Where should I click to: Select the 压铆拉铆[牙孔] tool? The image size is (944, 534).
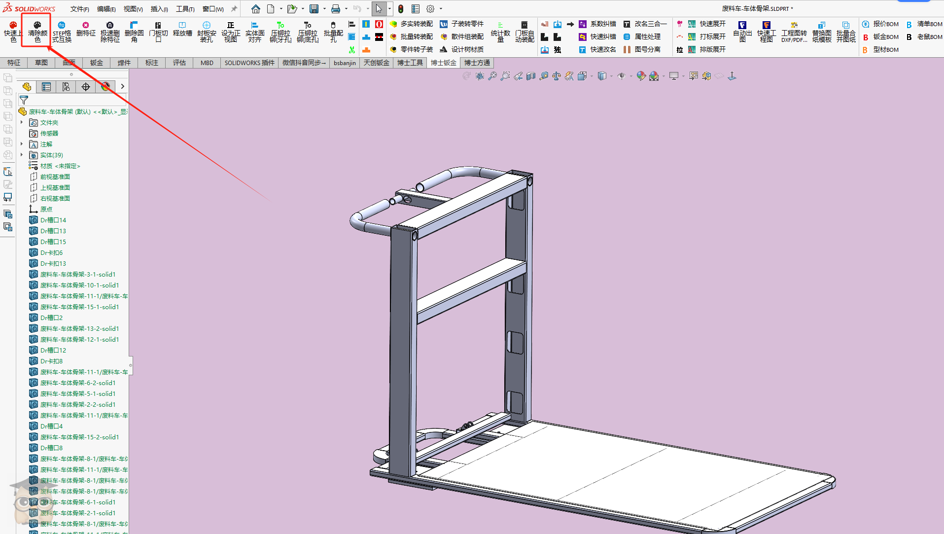[280, 32]
